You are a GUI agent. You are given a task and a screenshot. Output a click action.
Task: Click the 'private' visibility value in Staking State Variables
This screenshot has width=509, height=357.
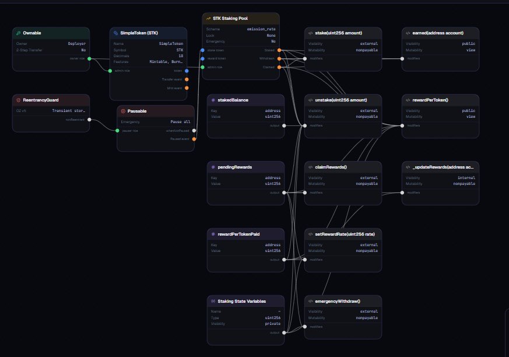273,324
